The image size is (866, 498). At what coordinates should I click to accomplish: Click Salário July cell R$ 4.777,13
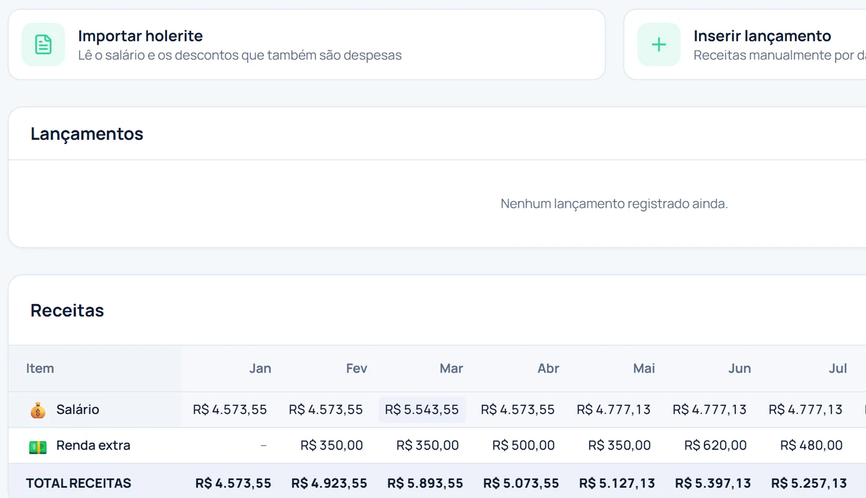point(805,410)
